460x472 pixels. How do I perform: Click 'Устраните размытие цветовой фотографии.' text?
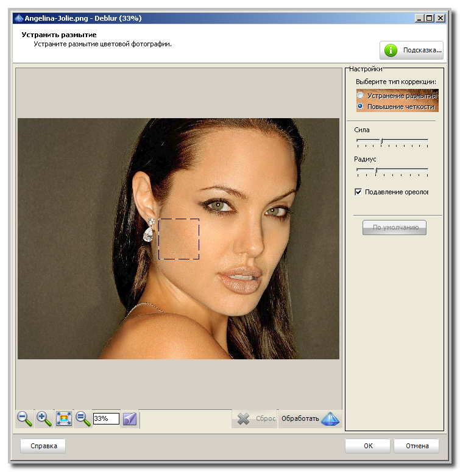102,44
